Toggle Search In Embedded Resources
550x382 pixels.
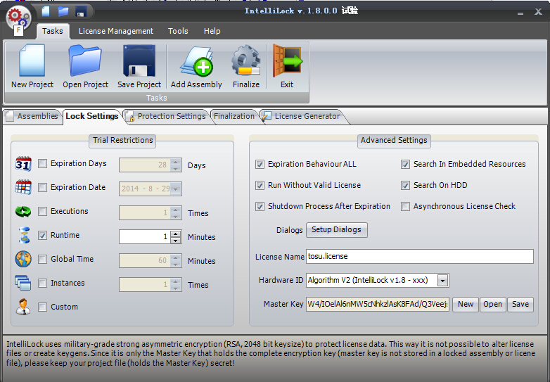coord(406,164)
